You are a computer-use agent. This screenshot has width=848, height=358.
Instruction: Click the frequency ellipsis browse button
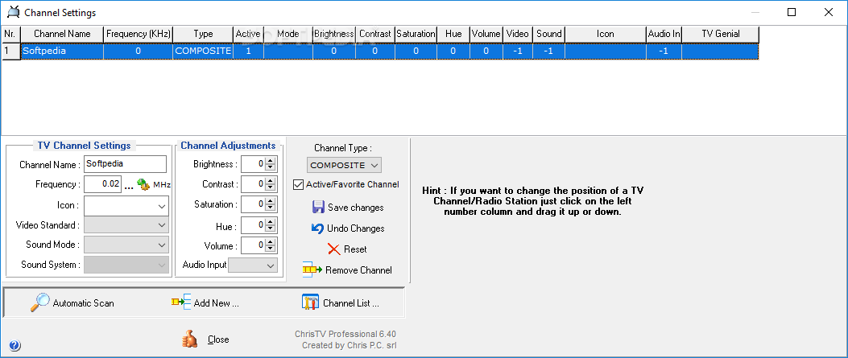129,185
